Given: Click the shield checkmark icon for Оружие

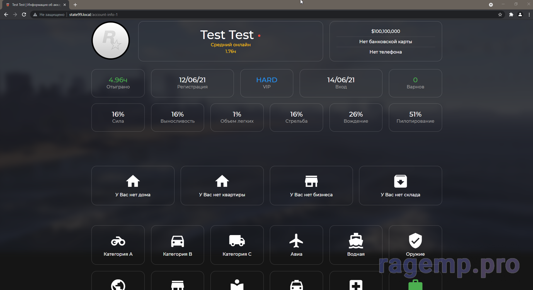Looking at the screenshot, I should (415, 241).
